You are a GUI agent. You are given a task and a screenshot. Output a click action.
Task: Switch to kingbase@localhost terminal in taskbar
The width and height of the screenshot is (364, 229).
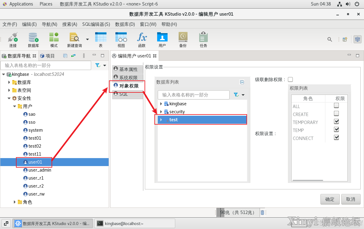coord(135,223)
